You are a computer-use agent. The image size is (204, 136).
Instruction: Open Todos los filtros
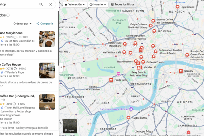point(122,4)
